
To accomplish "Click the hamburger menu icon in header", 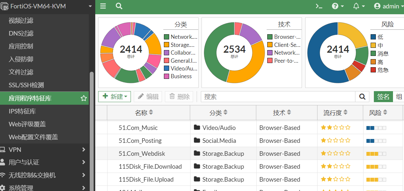I will (103, 6).
